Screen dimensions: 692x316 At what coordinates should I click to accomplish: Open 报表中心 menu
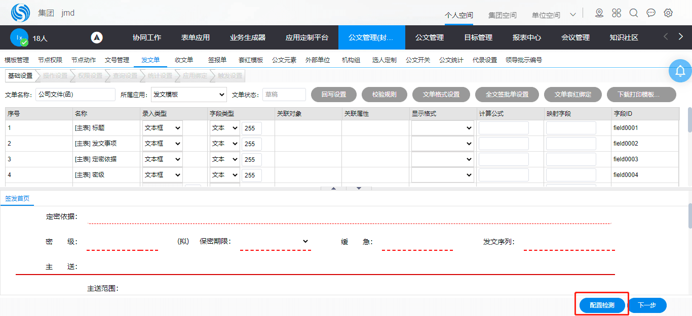(x=527, y=37)
